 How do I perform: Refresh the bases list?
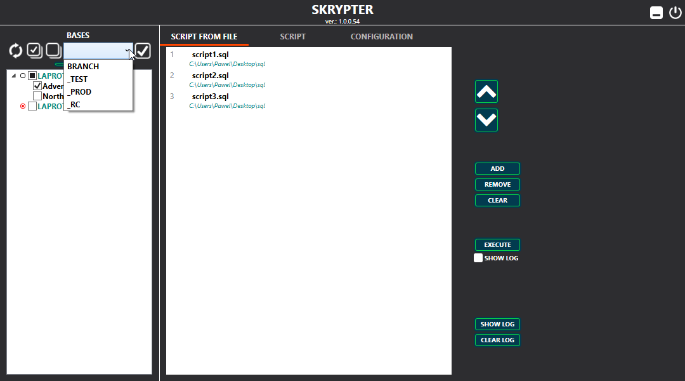(x=15, y=51)
